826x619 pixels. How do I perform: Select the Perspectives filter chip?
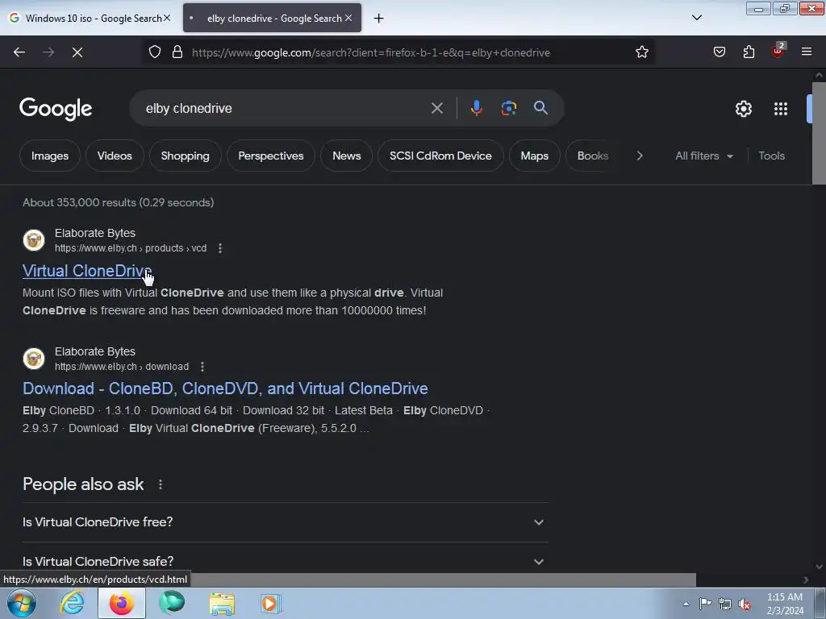pyautogui.click(x=271, y=156)
